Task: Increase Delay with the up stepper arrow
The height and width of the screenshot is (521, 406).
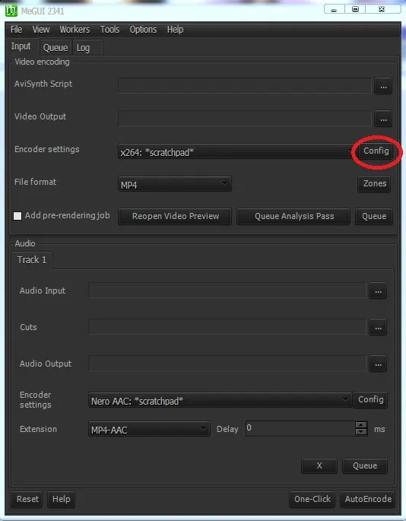Action: (361, 424)
